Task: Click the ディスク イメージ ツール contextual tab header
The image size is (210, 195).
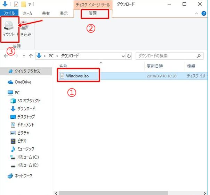Action: coord(93,5)
